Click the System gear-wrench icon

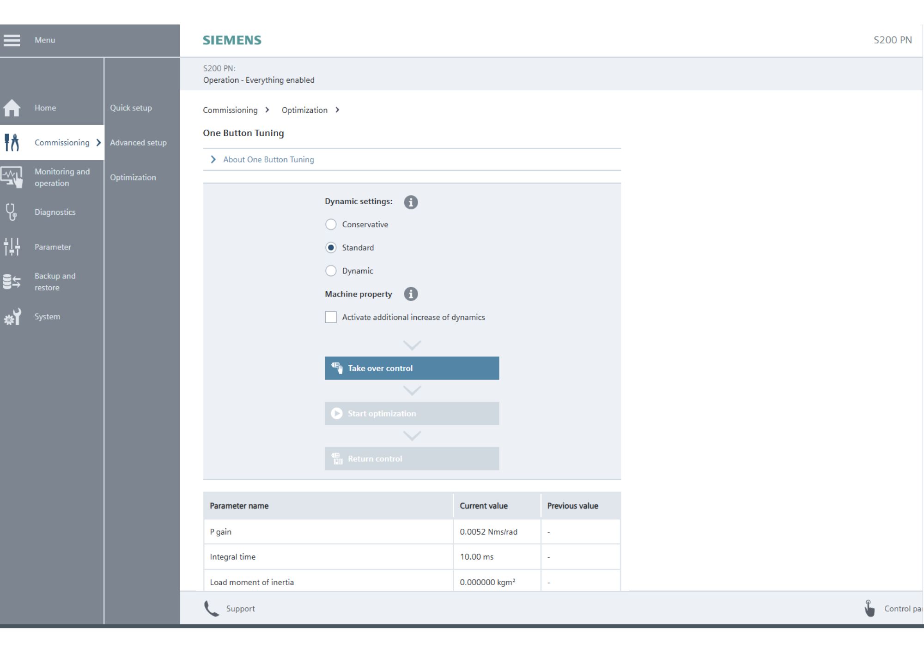pyautogui.click(x=12, y=317)
